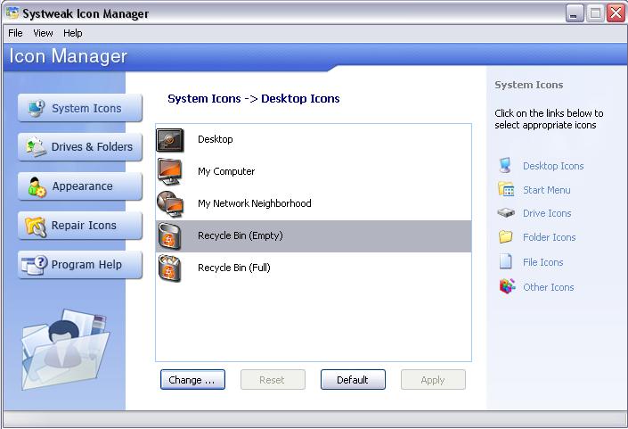Open the File menu
This screenshot has width=628, height=429.
pos(15,33)
